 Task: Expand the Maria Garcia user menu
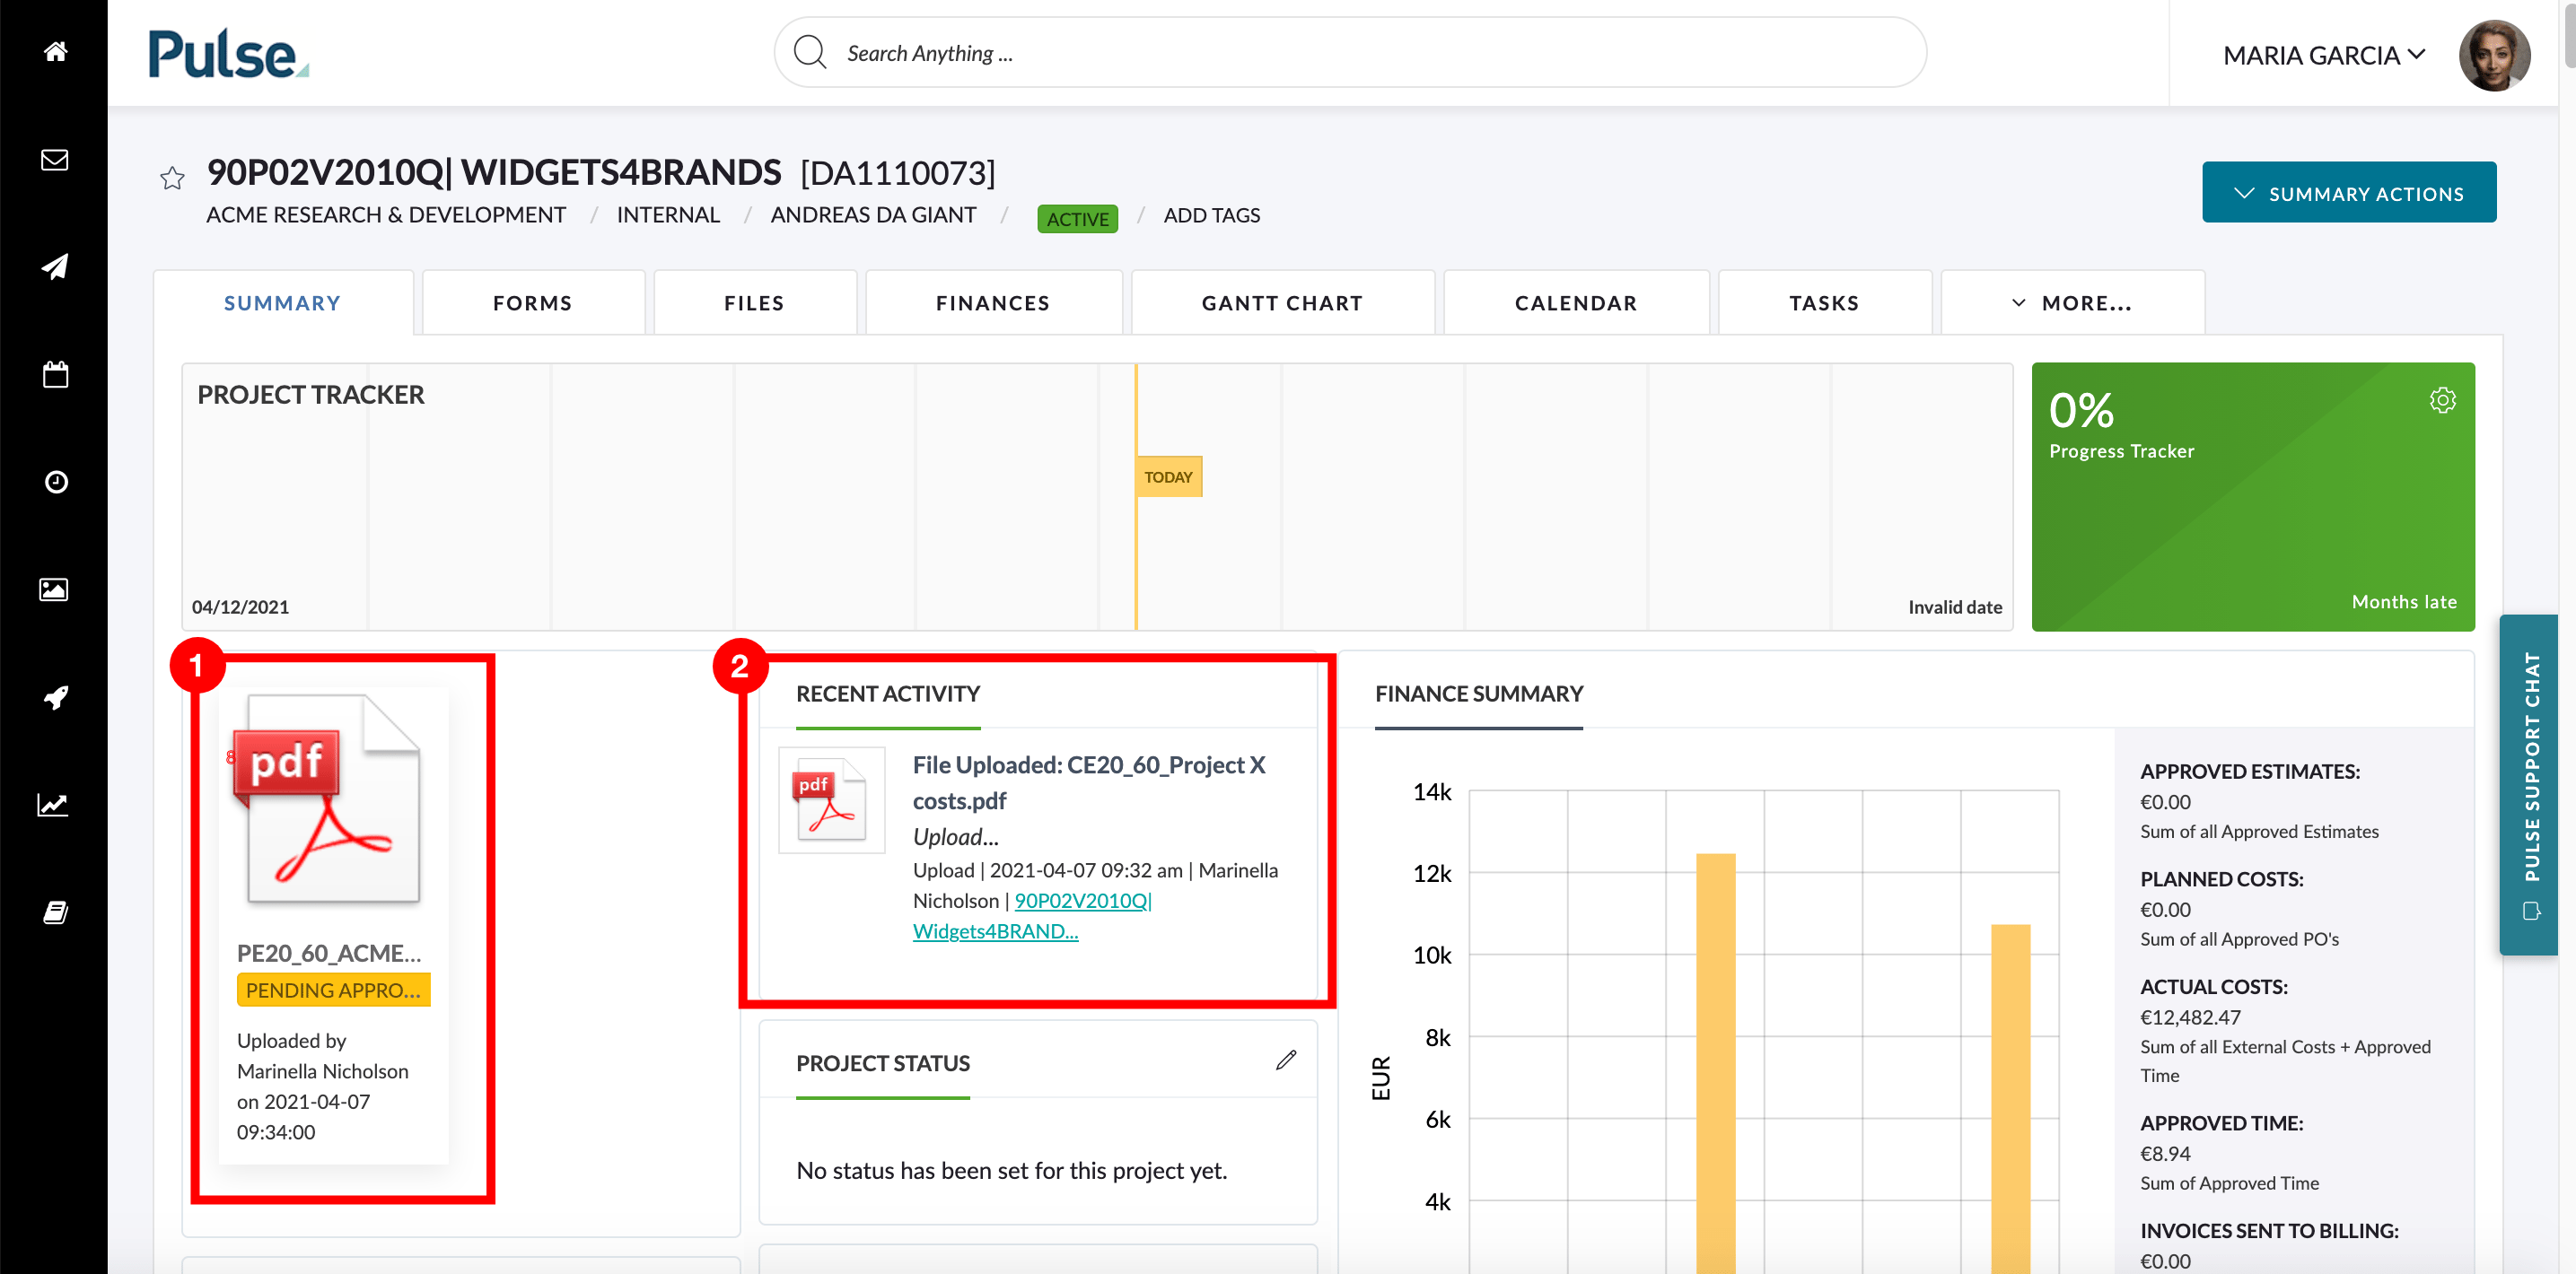[x=2325, y=55]
